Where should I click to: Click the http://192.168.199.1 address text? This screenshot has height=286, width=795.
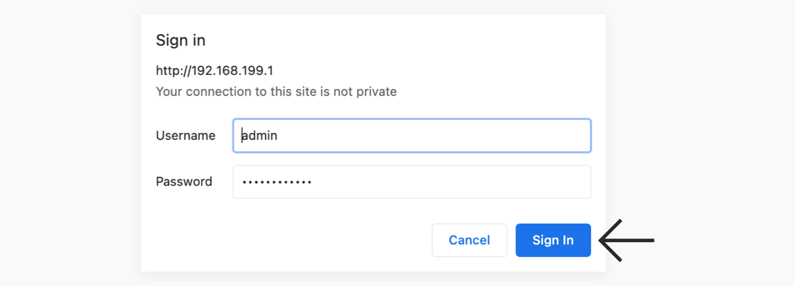point(215,71)
